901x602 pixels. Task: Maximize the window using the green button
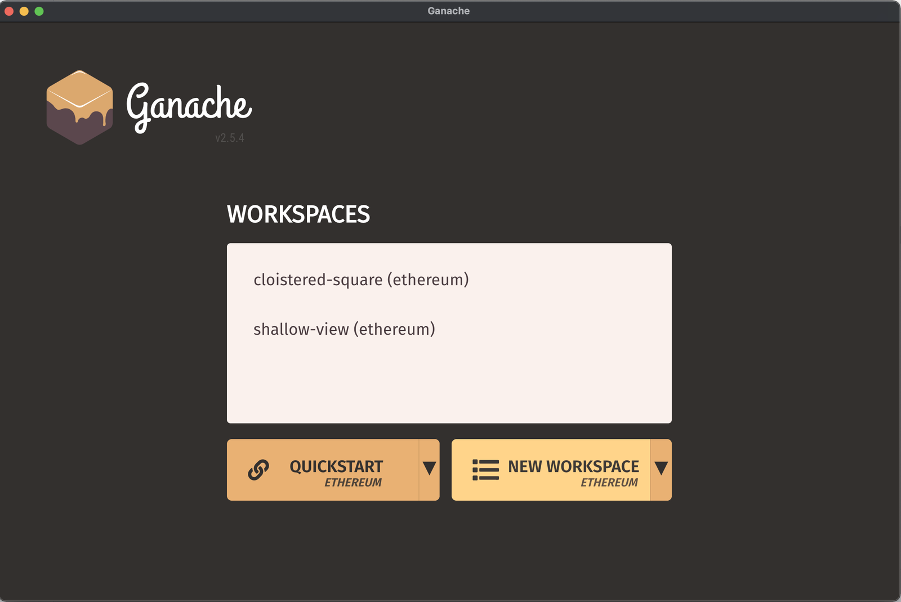39,11
